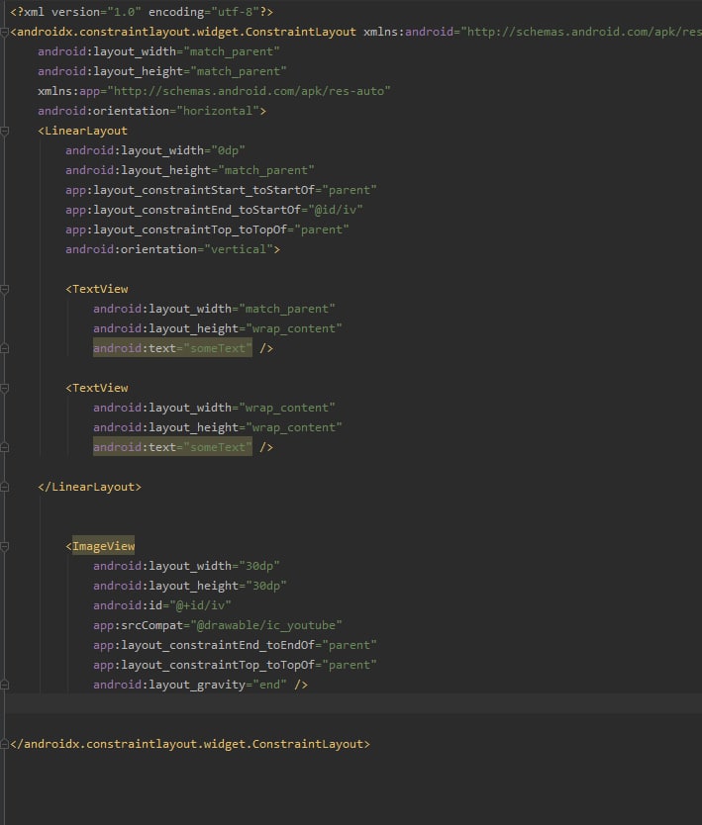
Task: Click the first <TextView tag
Action: click(x=97, y=289)
